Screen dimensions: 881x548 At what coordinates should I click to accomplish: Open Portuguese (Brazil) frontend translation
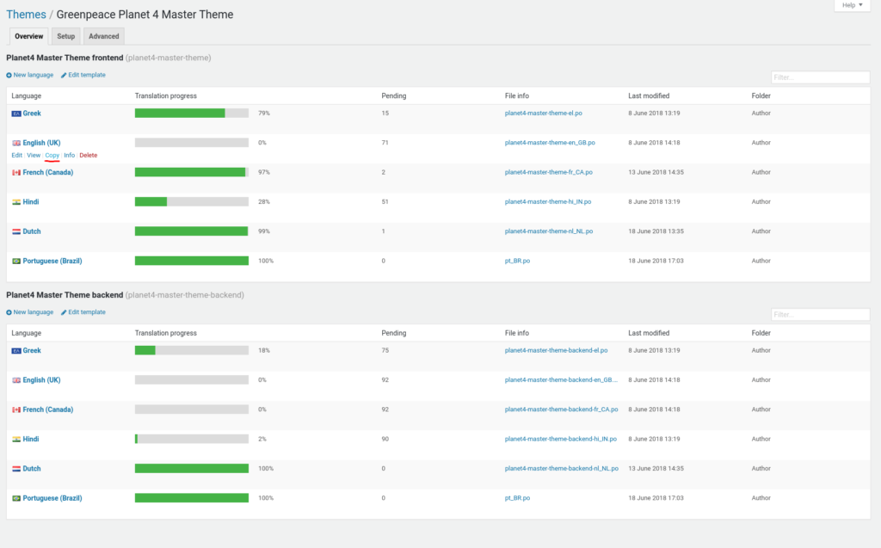coord(52,261)
